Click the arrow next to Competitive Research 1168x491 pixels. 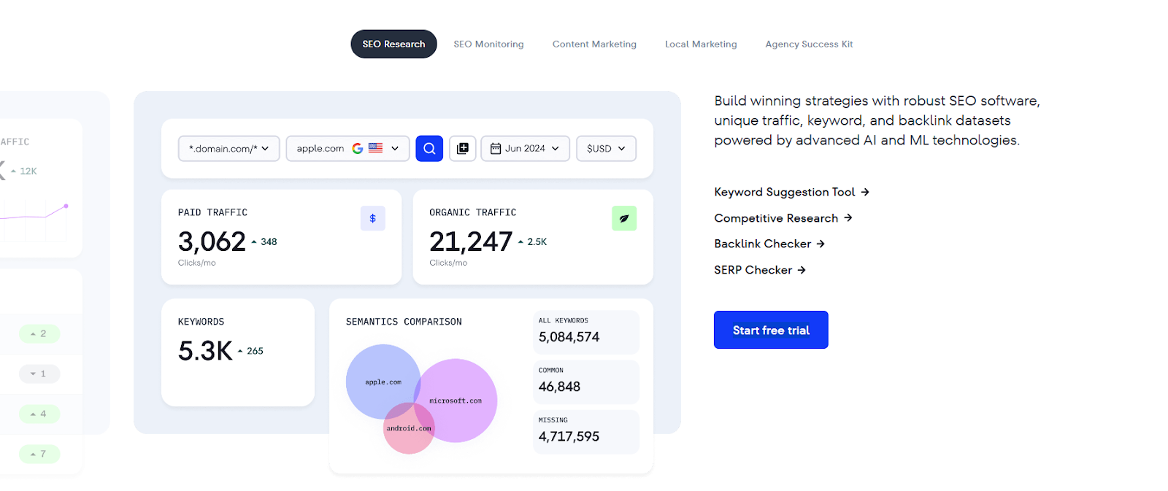[848, 217]
